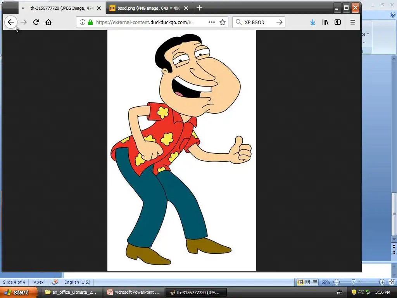Close the bsod.png tab

point(186,9)
